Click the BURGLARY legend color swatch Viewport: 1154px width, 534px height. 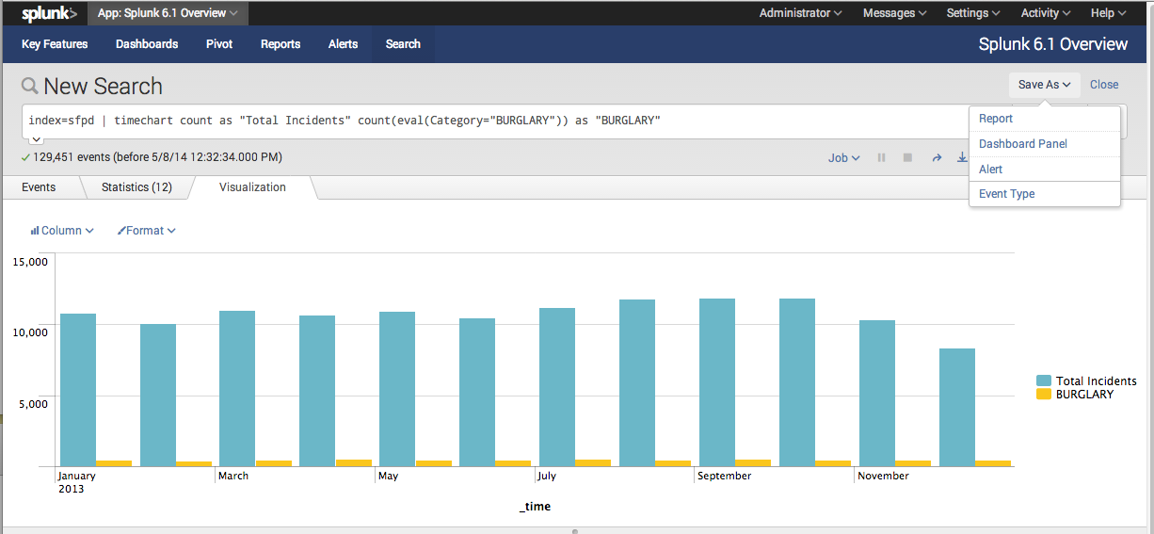click(x=1044, y=395)
